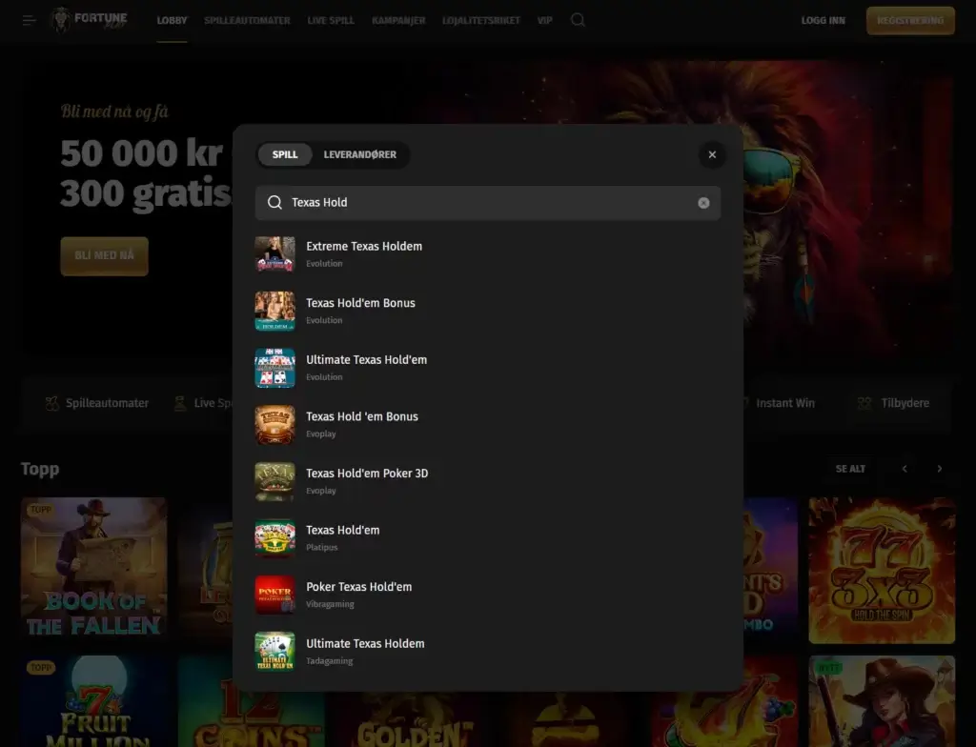Open Book of the Fallen game tile

click(x=94, y=570)
